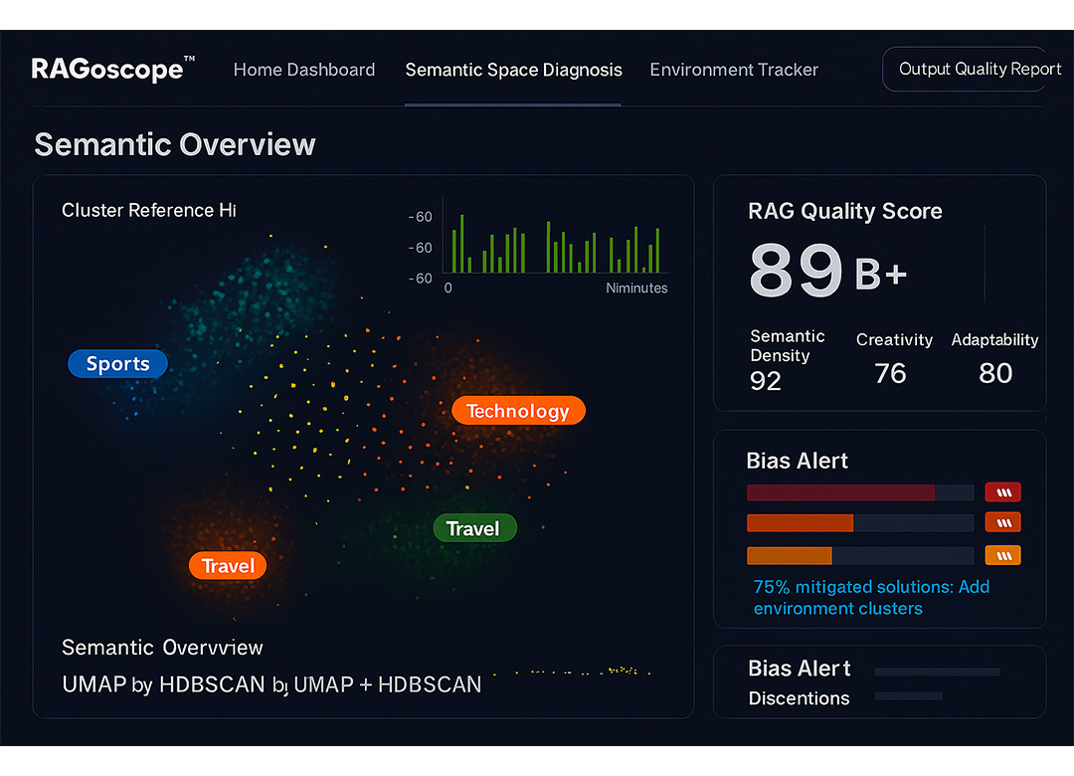Select the orange Technology cluster label
Viewport: 1074px width, 776px height.
click(518, 411)
